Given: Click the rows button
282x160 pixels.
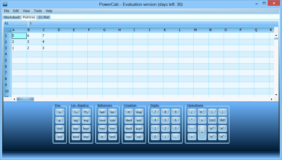Looking at the screenshot, I should 102,120.
